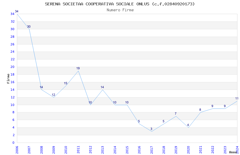Image resolution: width=240 pixels, height=155 pixels.
Task: Select the 2014 year label on the x-axis
Action: pyautogui.click(x=115, y=150)
